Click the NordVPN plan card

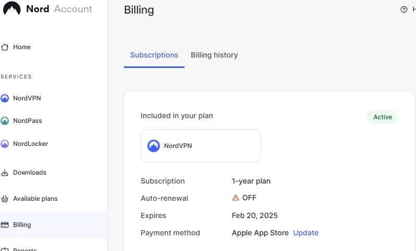point(201,146)
